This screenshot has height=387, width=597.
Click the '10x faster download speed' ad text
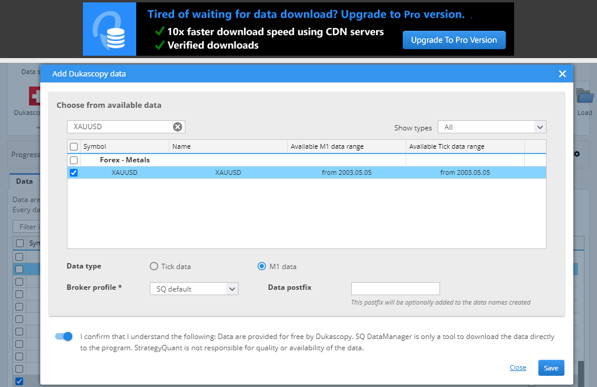point(275,31)
